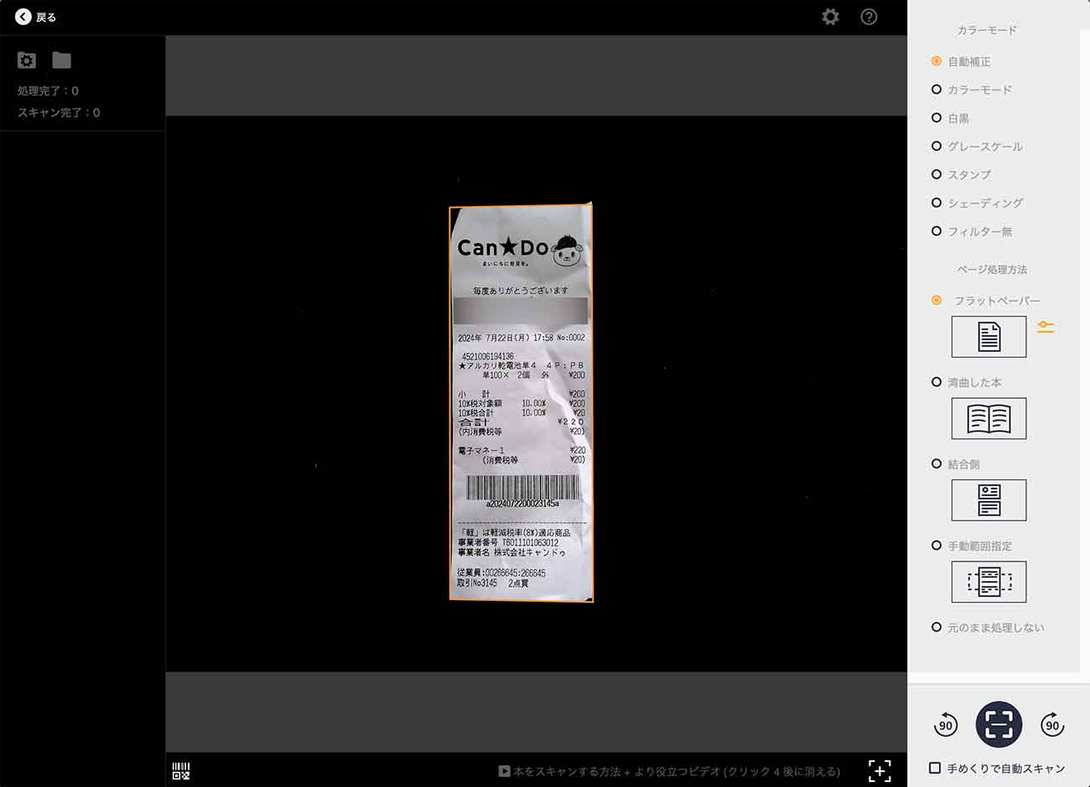
Task: Select 湾曲した本 page processing
Action: (966, 382)
